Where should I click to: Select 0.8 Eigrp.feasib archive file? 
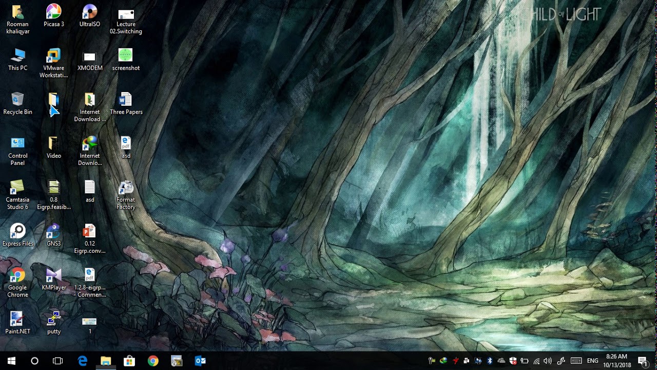point(54,195)
